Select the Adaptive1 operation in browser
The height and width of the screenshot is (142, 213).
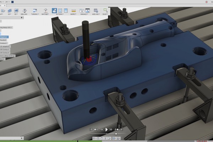coord(4,37)
